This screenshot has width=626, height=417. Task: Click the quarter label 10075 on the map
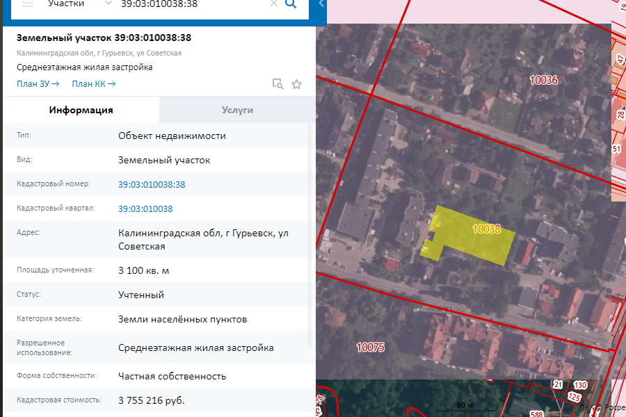coord(369,345)
